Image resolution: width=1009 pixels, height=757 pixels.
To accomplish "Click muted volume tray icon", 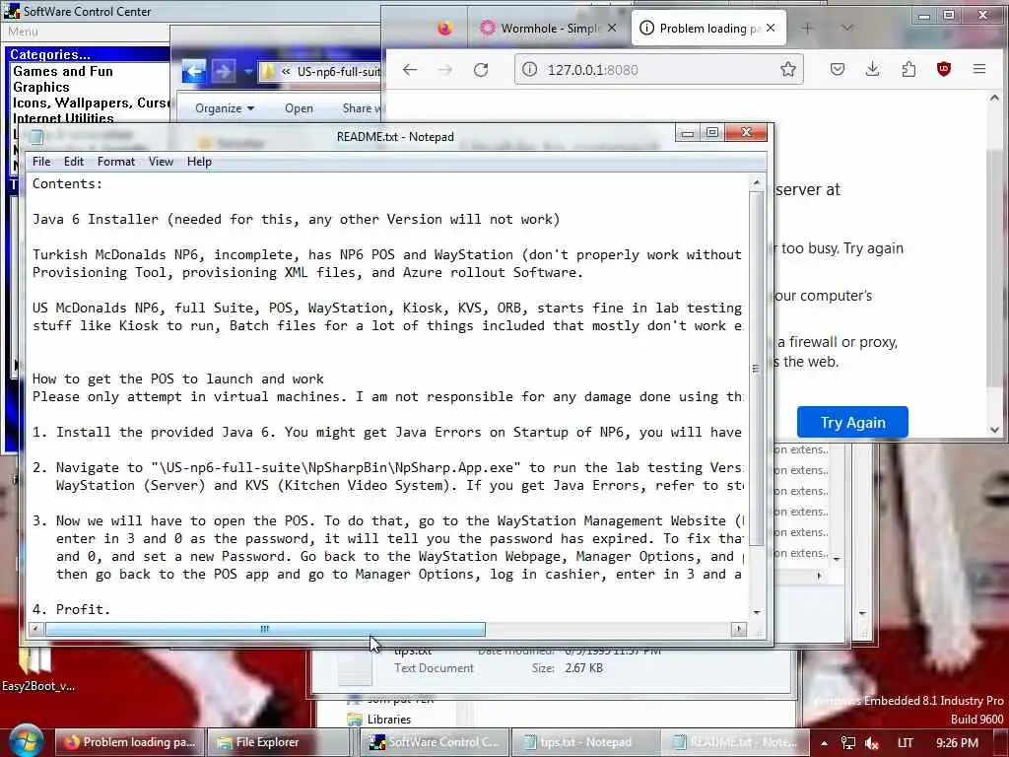I will point(872,743).
